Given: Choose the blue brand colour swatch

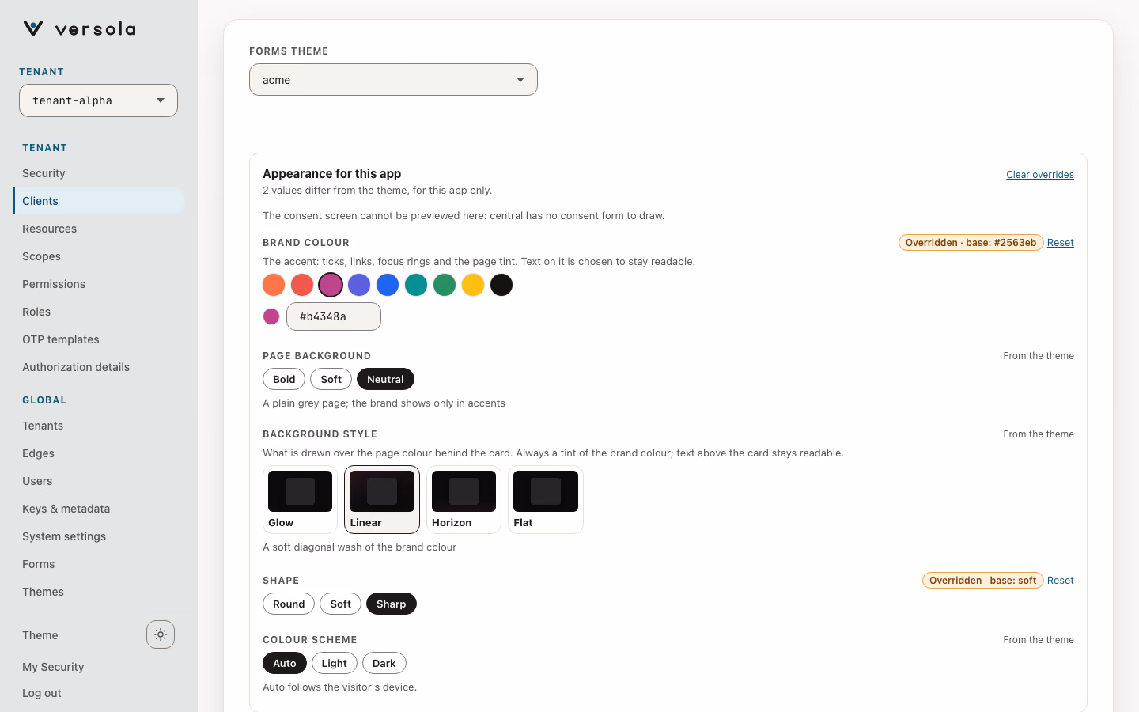Looking at the screenshot, I should pos(388,285).
